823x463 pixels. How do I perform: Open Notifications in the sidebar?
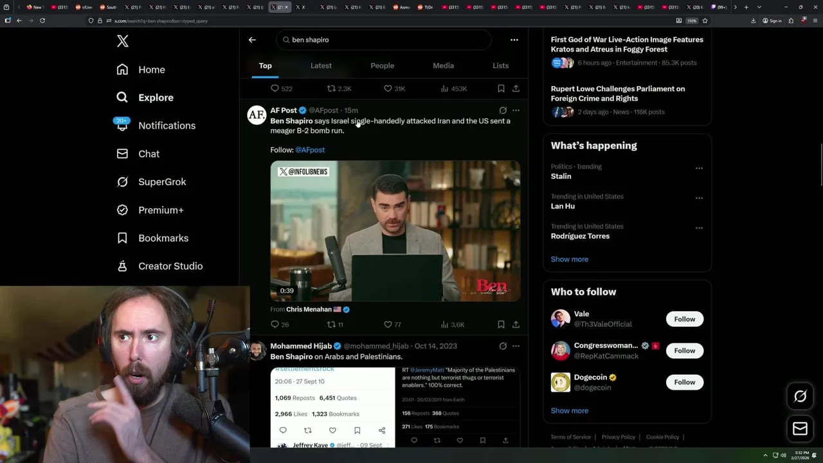pos(155,125)
